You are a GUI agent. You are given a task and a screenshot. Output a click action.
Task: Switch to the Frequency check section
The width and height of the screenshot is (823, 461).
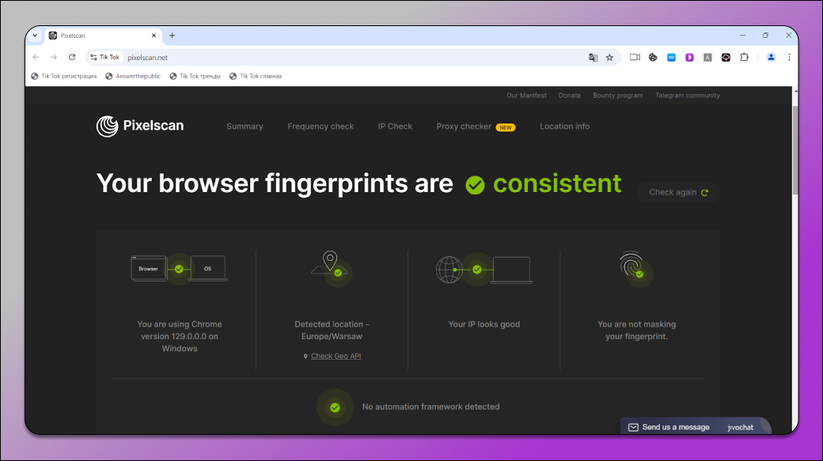tap(320, 127)
